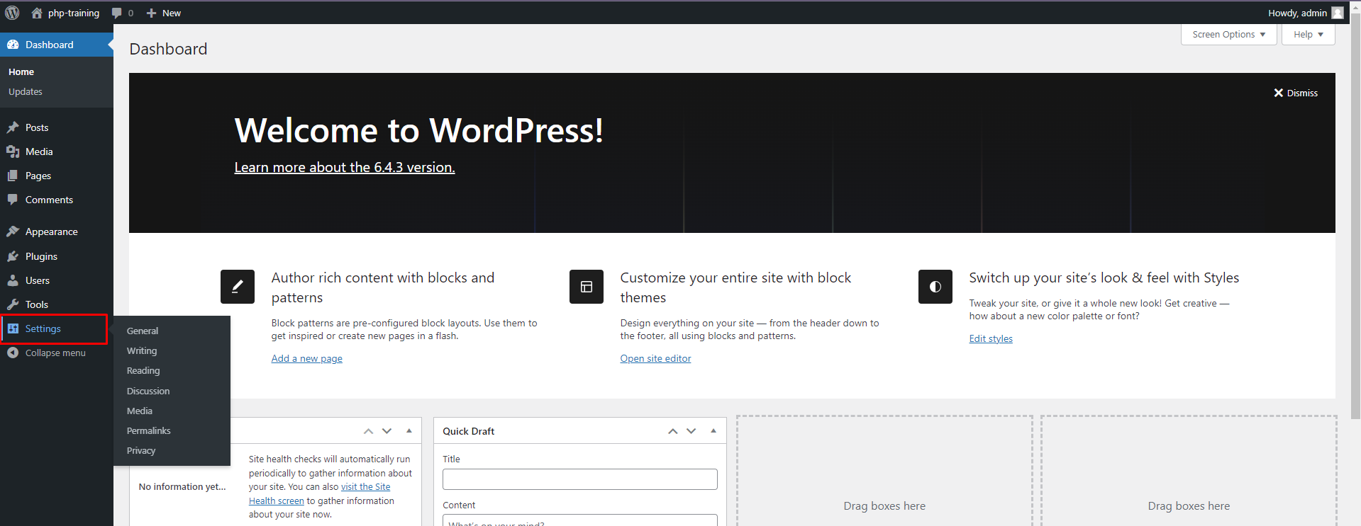Click the Plugins plug icon
The height and width of the screenshot is (526, 1361).
pos(13,256)
